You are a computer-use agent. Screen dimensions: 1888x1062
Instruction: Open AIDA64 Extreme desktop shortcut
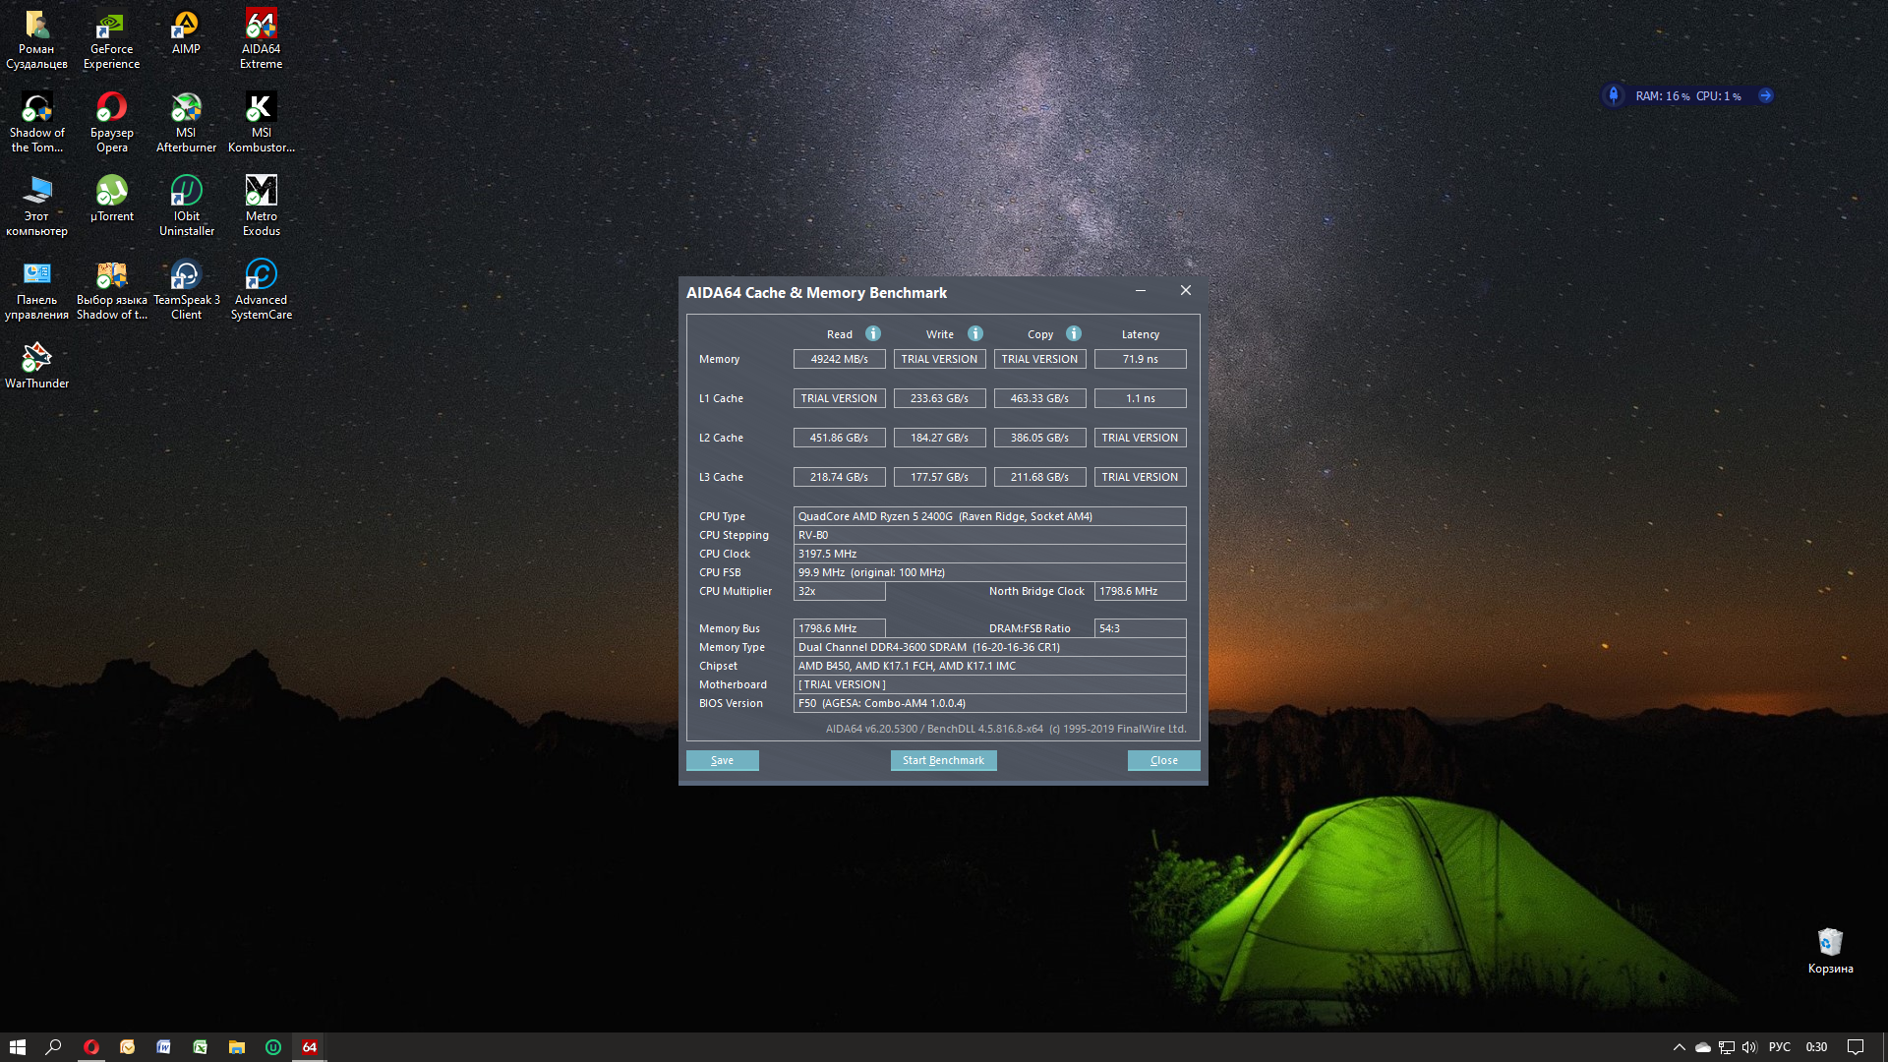point(261,37)
